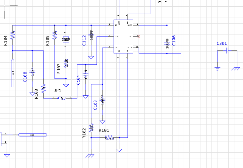The height and width of the screenshot is (168, 243).
Task: Select the C301 capacitor symbol
Action: coord(227,50)
